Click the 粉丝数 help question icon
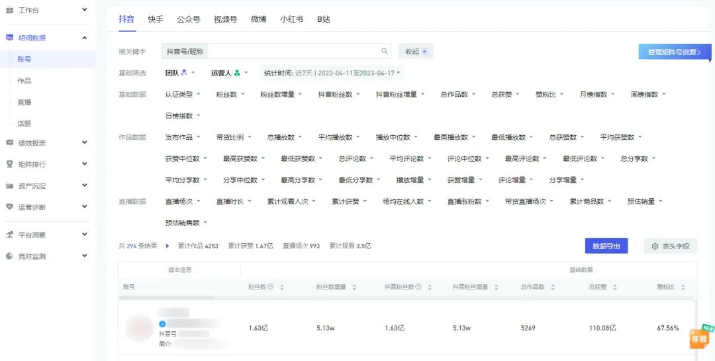The image size is (715, 361). (x=270, y=287)
